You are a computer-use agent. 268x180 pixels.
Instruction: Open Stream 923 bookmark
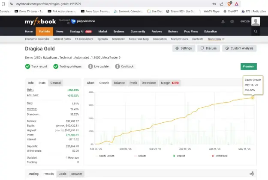(x=181, y=11)
